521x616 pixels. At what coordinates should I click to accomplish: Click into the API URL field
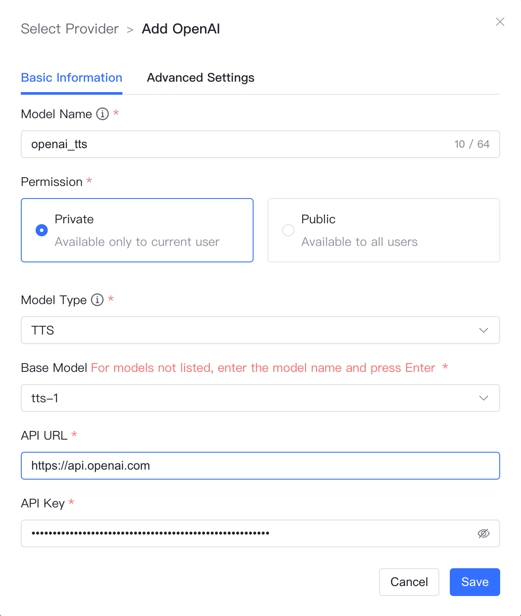pyautogui.click(x=260, y=466)
